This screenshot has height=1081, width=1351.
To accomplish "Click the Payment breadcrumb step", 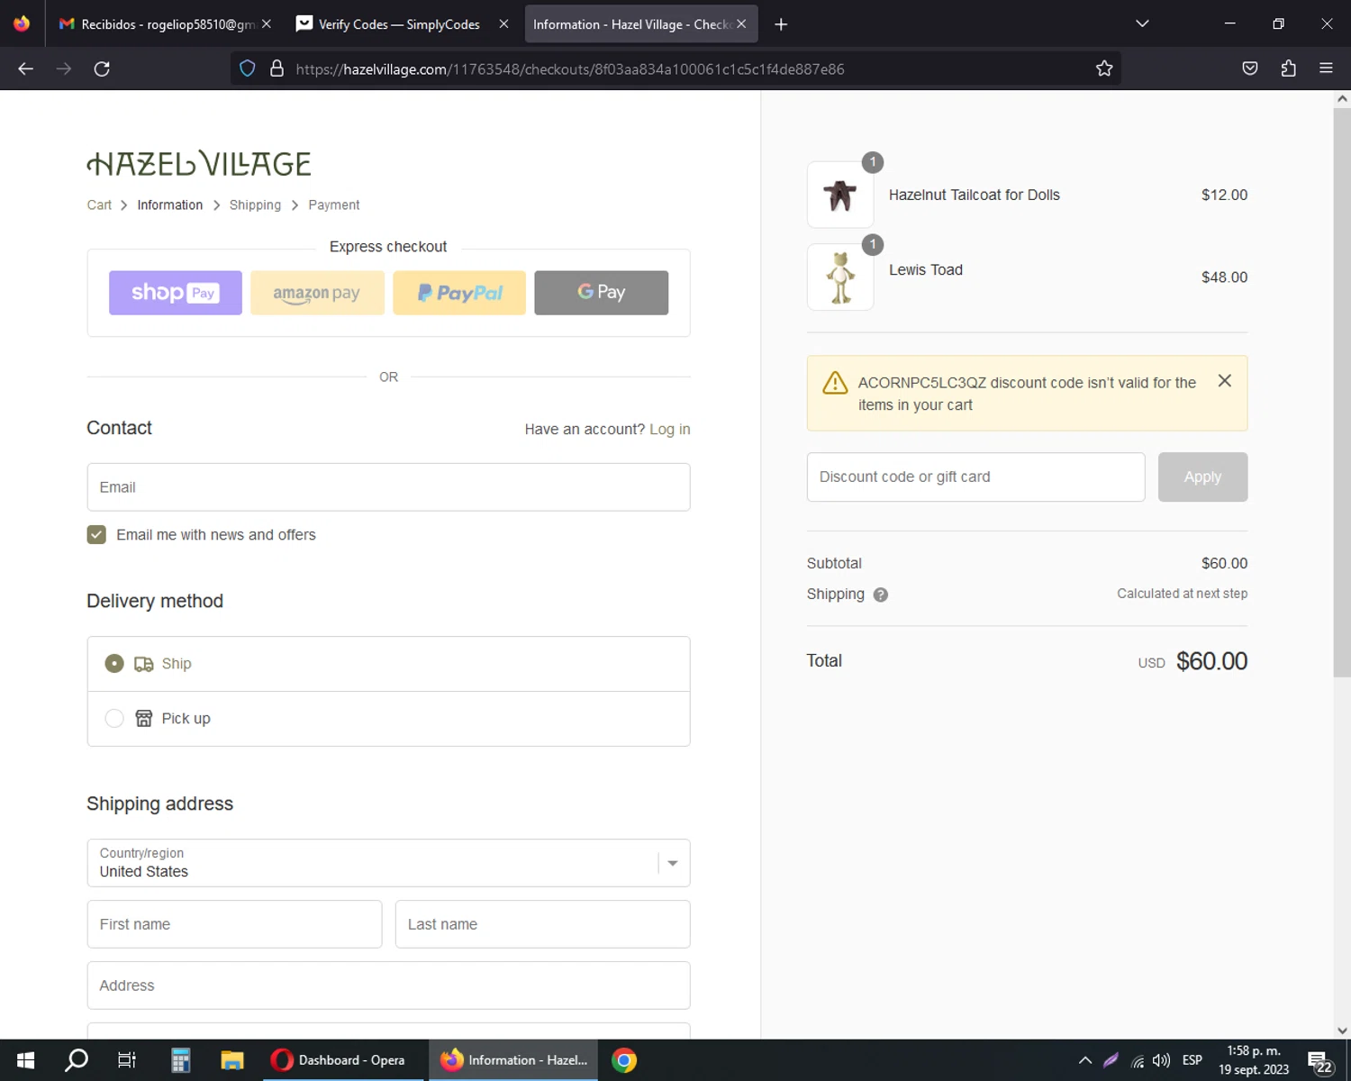I will (x=334, y=205).
